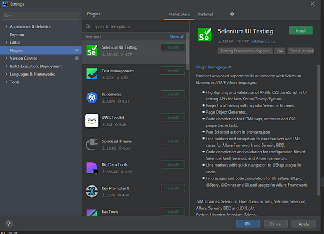
Task: Focus the plugin search field
Action: click(135, 26)
